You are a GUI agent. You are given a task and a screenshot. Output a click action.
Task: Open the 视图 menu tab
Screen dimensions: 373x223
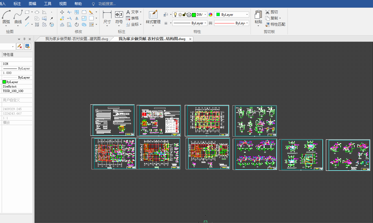click(x=63, y=4)
